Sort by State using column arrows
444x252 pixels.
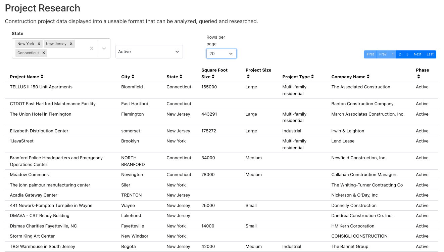181,77
